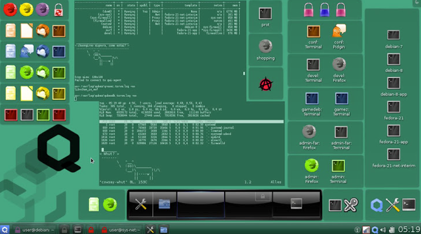The image size is (421, 234).
Task: Open the purple Firefox browser icon
Action: click(x=42, y=9)
